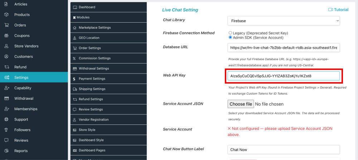Open Marketplace Settings tab

click(x=95, y=28)
